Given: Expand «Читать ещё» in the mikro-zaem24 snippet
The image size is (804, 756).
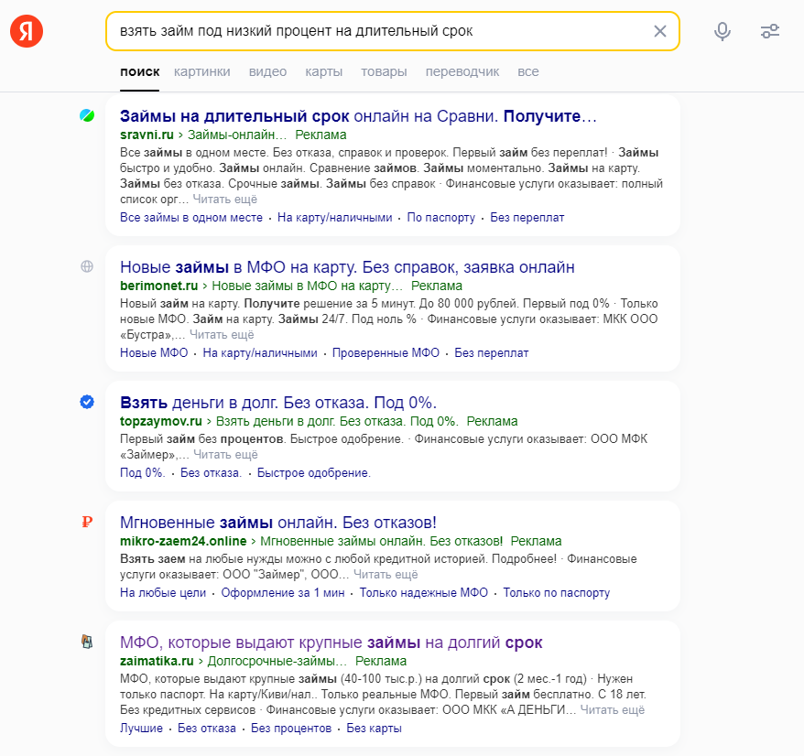Looking at the screenshot, I should pyautogui.click(x=386, y=575).
